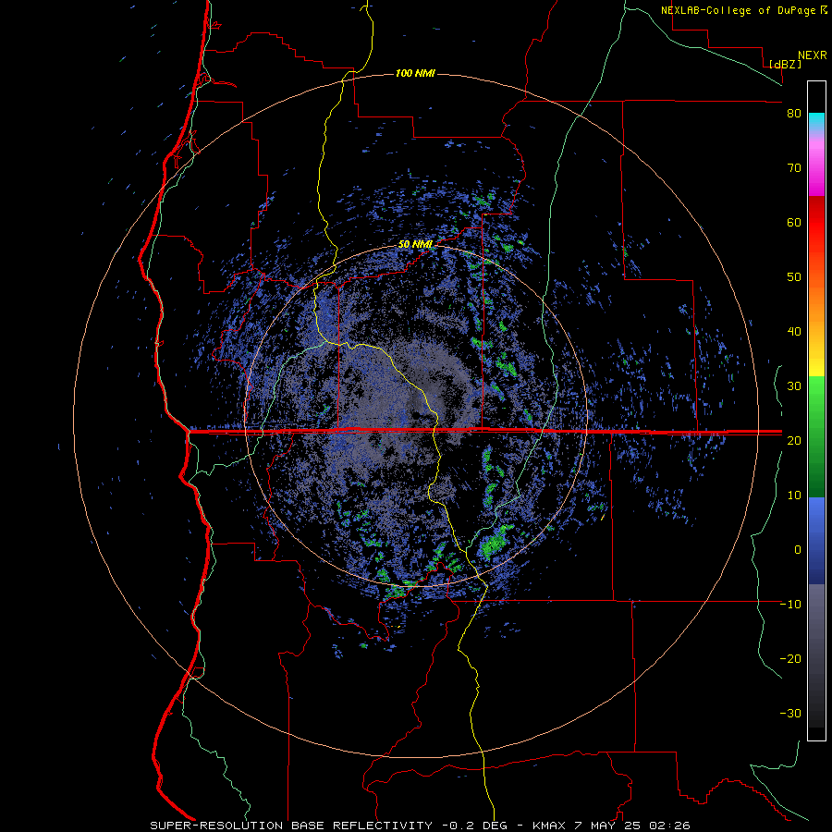Click the 30 value on the dBZ scale
The height and width of the screenshot is (832, 832).
pos(794,386)
